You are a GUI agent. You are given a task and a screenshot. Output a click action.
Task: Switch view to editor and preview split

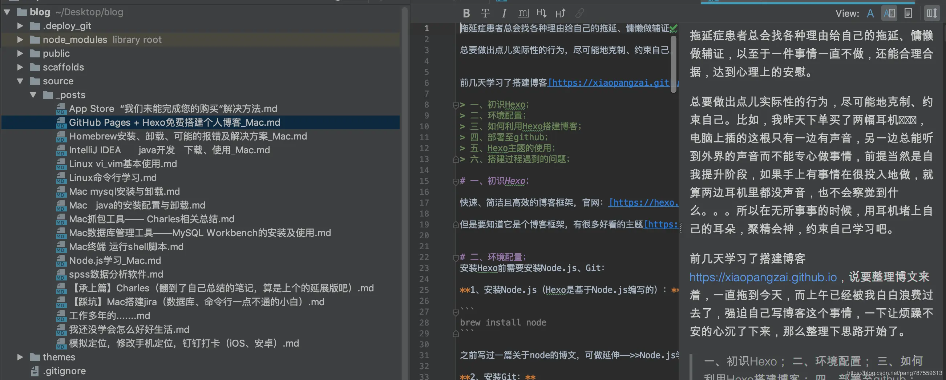coord(889,13)
